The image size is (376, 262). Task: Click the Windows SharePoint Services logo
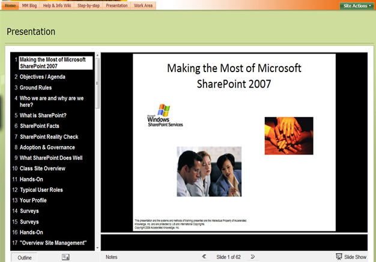[x=165, y=115]
